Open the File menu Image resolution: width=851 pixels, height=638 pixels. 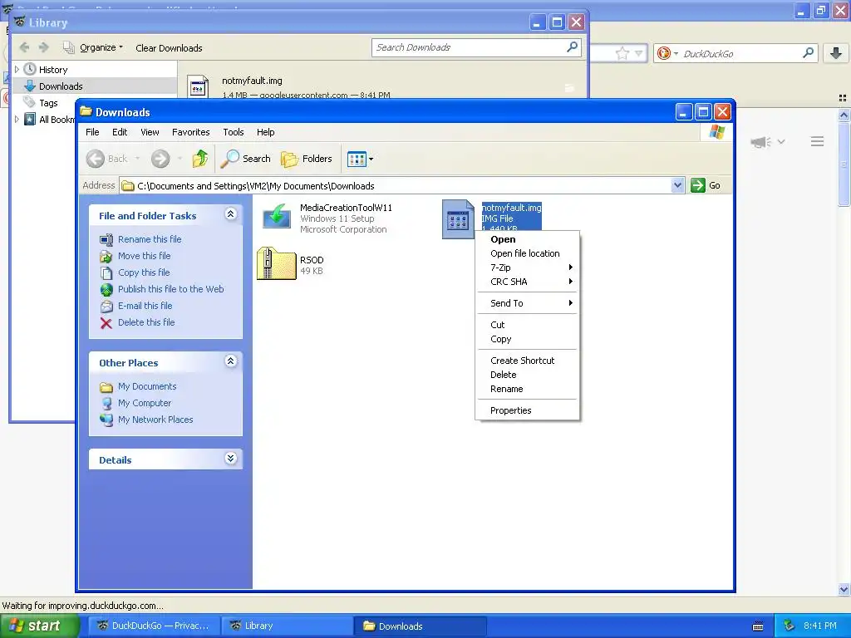tap(92, 132)
